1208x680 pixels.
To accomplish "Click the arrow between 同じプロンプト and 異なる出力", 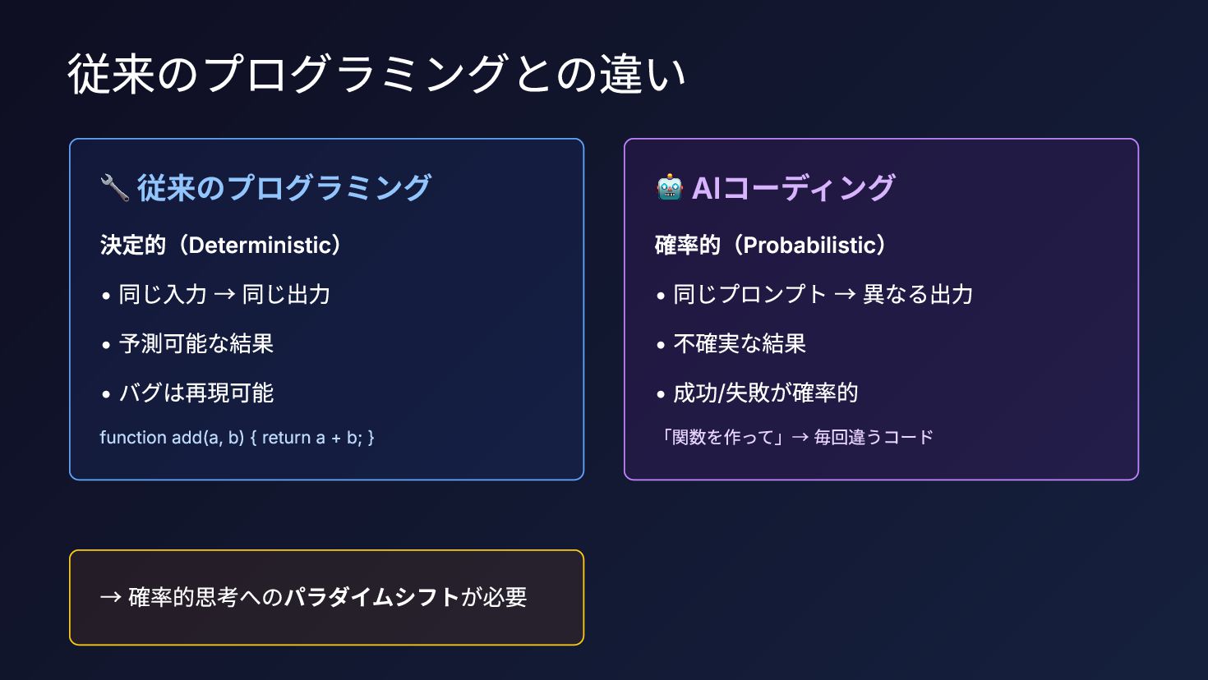I will pyautogui.click(x=844, y=294).
